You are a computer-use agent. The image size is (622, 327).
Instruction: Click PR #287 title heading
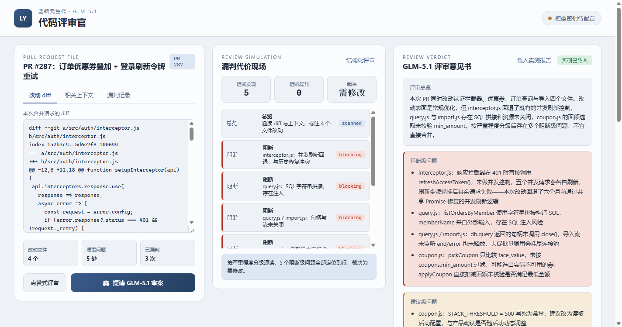coord(94,71)
